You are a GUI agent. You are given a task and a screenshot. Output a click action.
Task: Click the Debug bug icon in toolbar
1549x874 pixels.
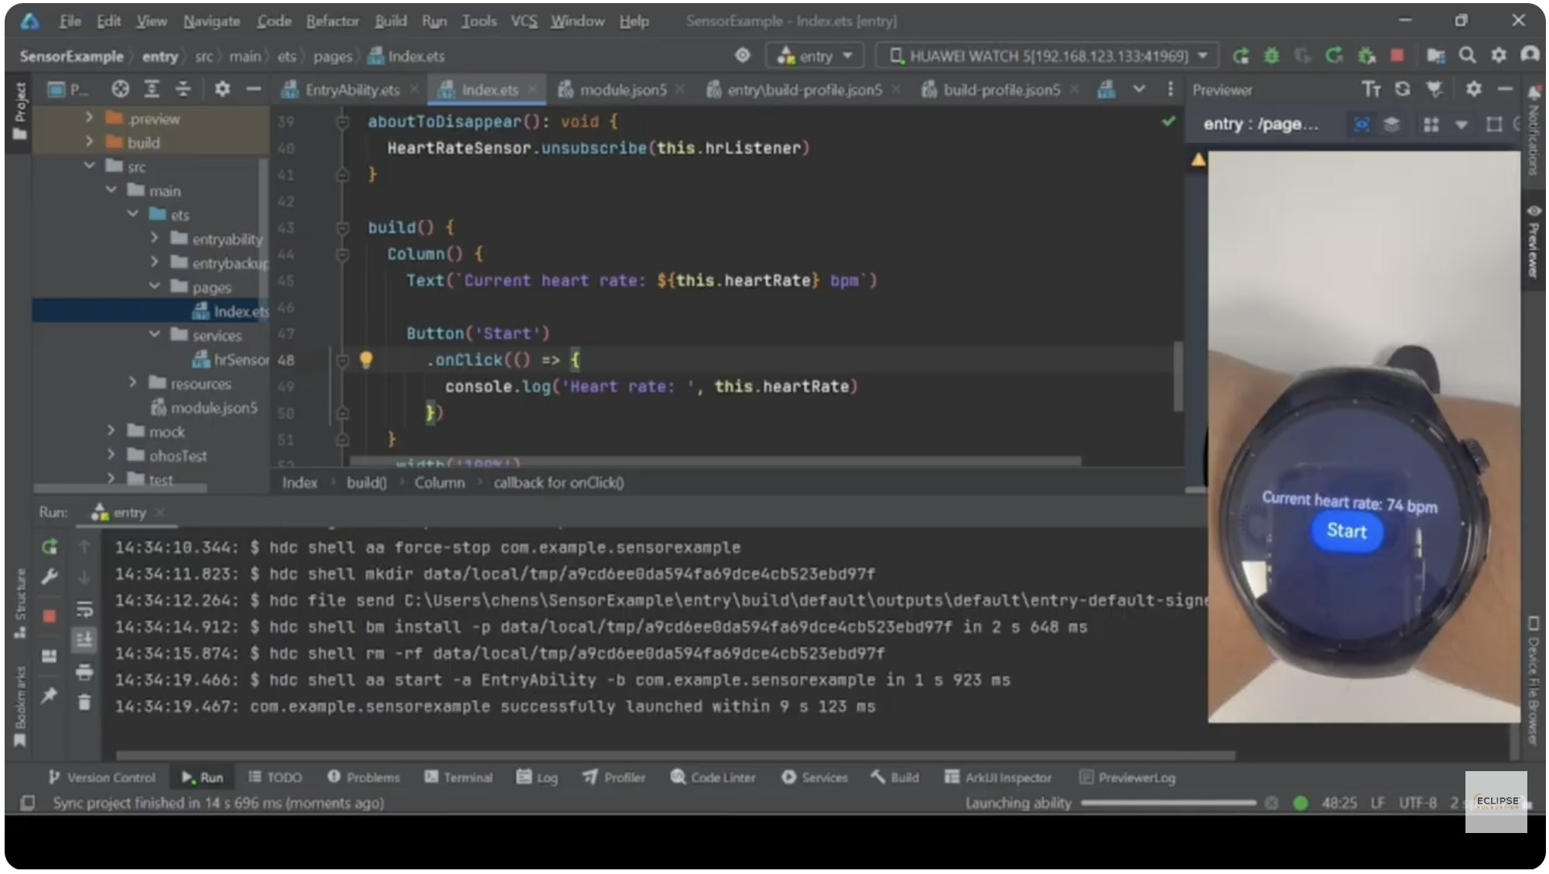[x=1271, y=56]
